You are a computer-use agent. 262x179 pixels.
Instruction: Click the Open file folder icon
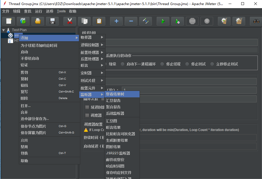tap(38, 21)
